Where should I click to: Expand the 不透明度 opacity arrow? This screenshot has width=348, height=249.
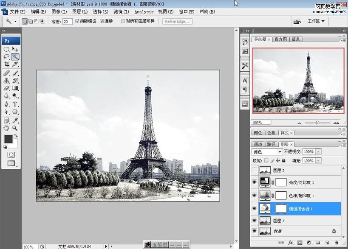point(319,151)
